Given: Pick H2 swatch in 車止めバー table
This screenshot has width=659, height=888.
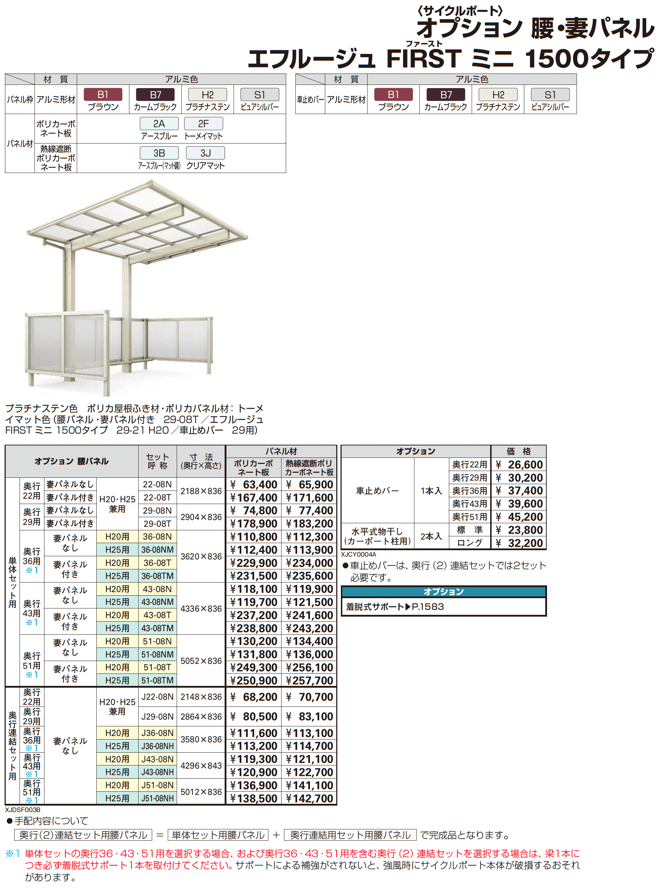Looking at the screenshot, I should pyautogui.click(x=498, y=94).
